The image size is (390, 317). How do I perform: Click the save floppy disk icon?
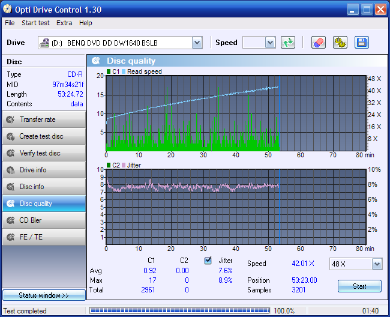point(362,43)
